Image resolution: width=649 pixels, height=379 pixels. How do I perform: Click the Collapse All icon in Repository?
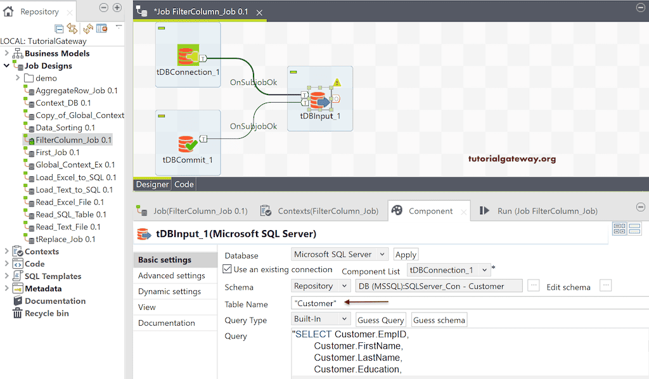59,29
